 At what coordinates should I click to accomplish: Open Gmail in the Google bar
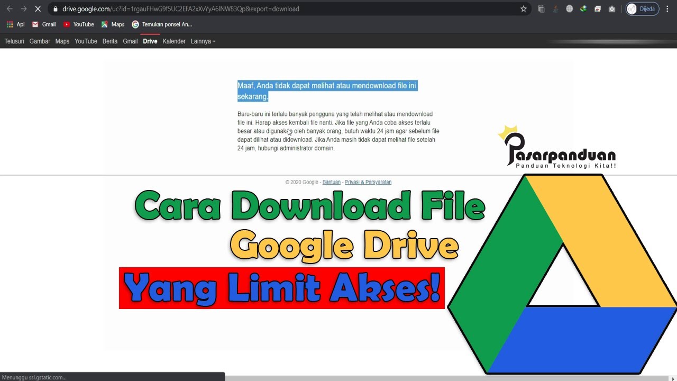tap(130, 41)
